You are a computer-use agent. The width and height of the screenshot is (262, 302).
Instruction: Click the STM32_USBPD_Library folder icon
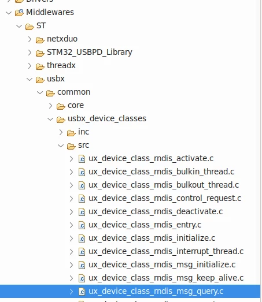[40, 53]
